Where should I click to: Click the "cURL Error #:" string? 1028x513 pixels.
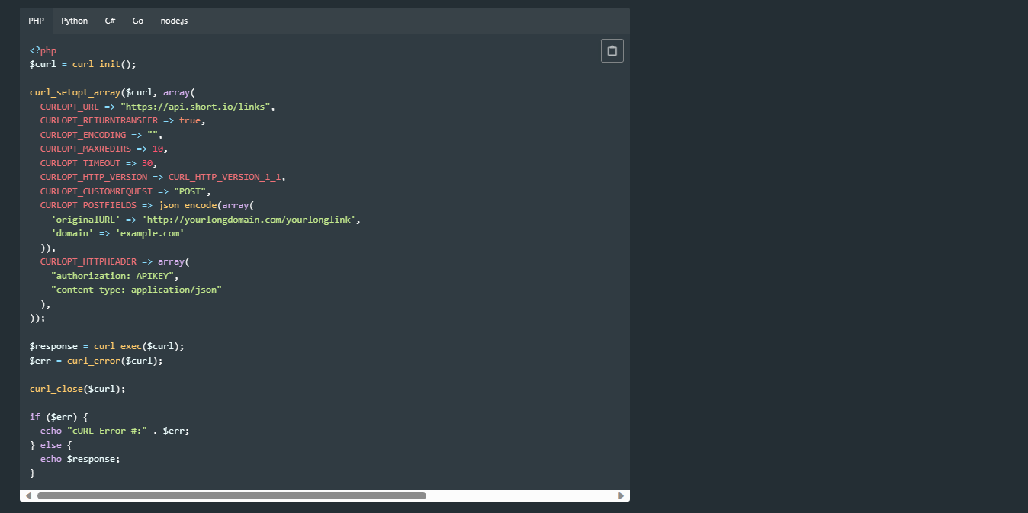(107, 431)
